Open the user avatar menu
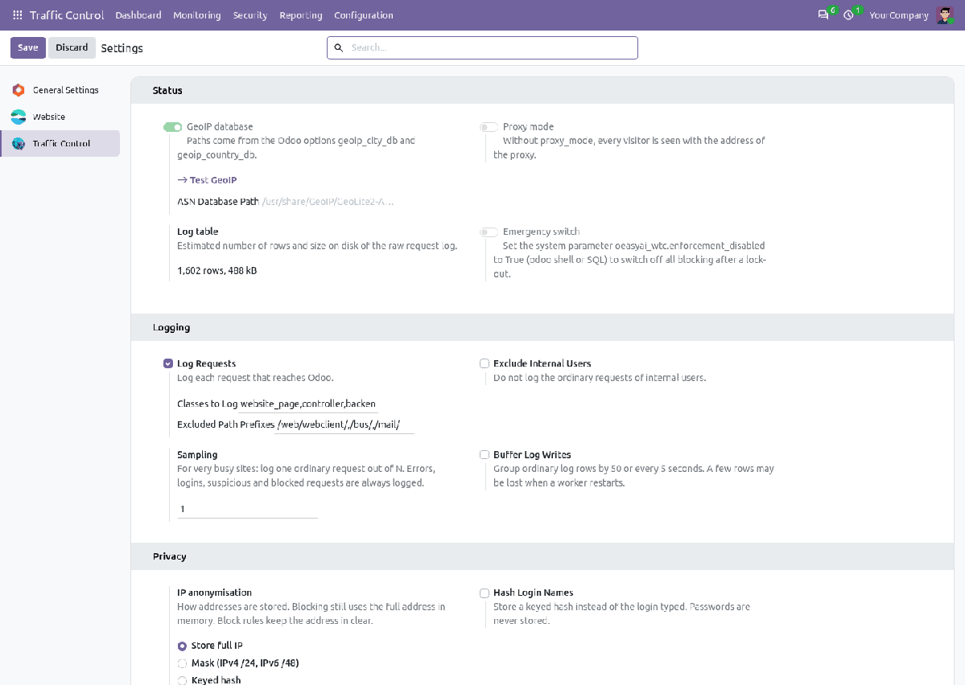The image size is (965, 685). coord(945,14)
